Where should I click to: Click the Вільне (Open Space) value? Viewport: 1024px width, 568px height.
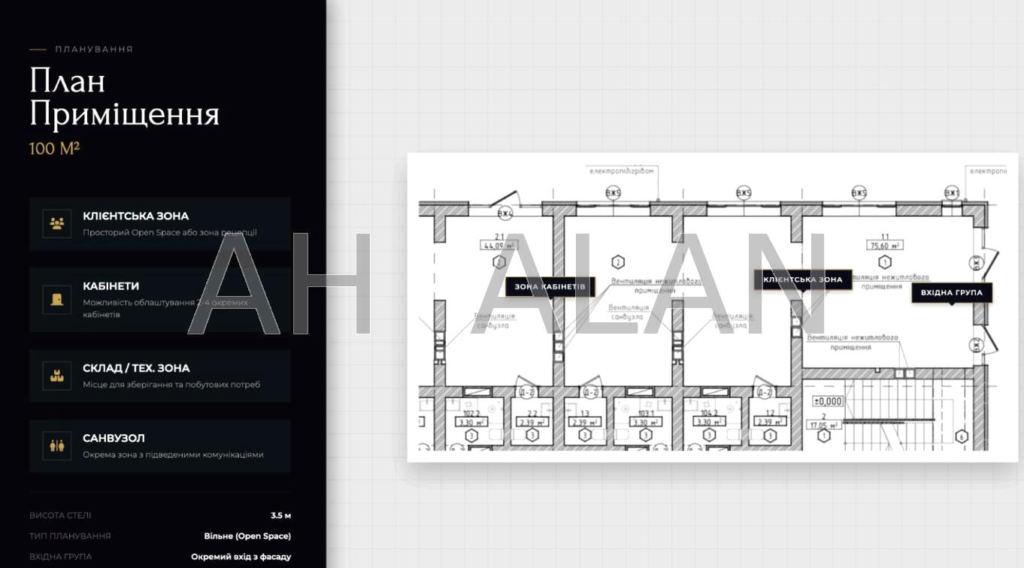tap(247, 536)
